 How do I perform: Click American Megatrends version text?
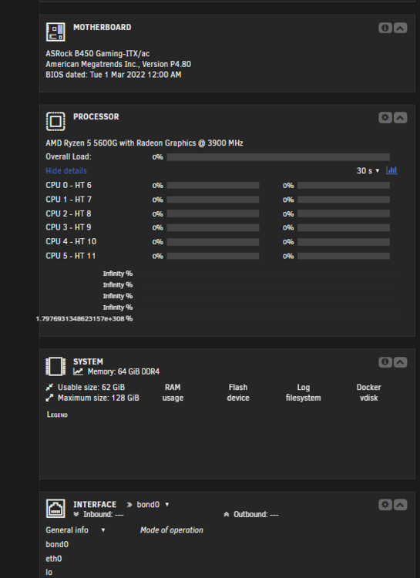(x=119, y=64)
